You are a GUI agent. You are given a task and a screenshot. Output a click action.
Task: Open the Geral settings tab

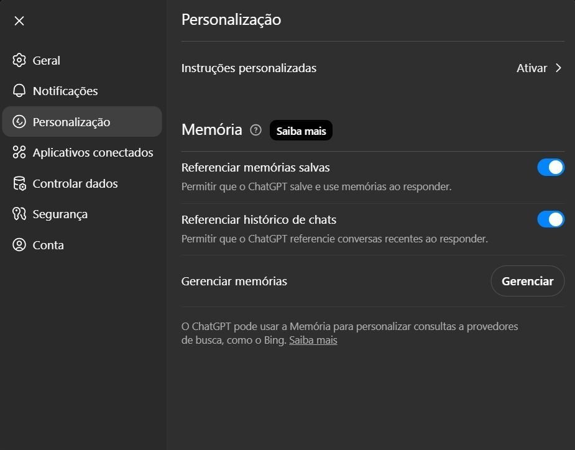click(x=47, y=60)
